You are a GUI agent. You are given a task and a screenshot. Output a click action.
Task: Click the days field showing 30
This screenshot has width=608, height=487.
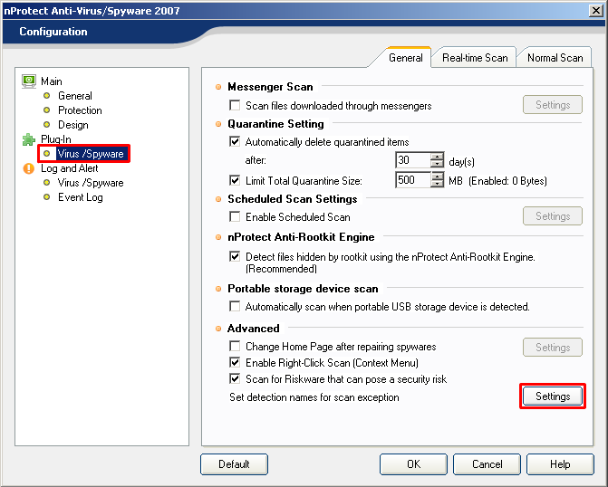pyautogui.click(x=413, y=160)
